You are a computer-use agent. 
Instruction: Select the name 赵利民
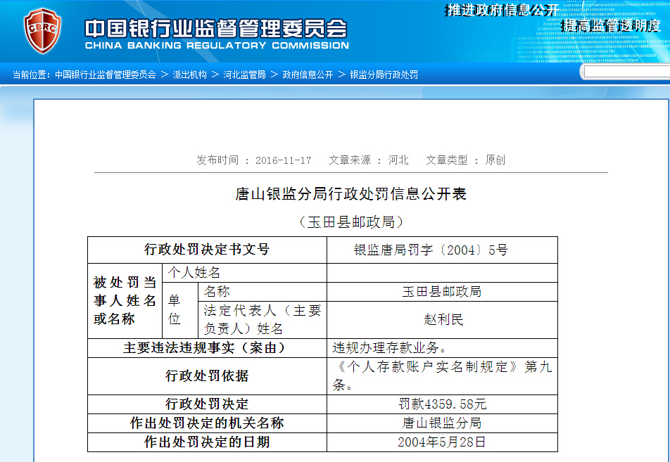click(443, 319)
